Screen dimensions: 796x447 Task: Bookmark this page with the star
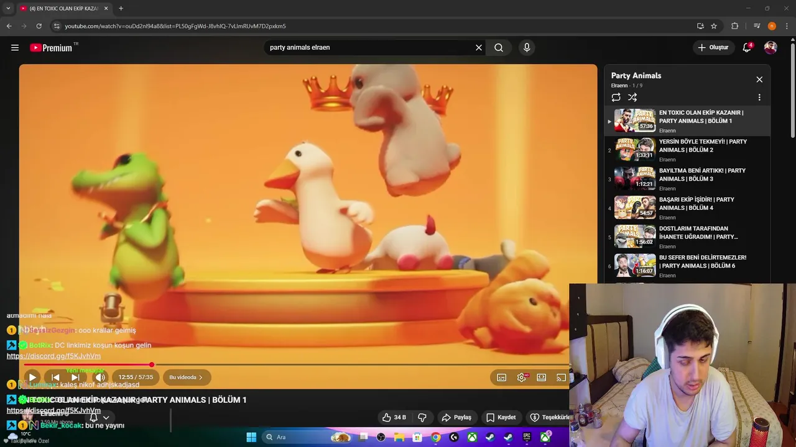click(x=714, y=26)
